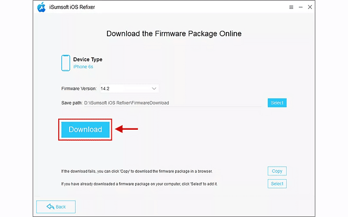Open the hamburger menu in title bar
Image resolution: width=348 pixels, height=217 pixels.
[x=291, y=7]
